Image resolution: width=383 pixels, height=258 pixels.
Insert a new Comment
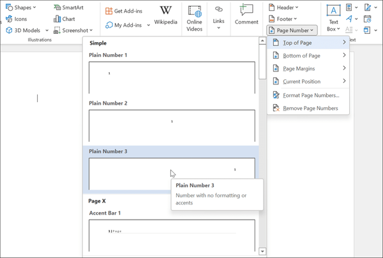pos(246,15)
